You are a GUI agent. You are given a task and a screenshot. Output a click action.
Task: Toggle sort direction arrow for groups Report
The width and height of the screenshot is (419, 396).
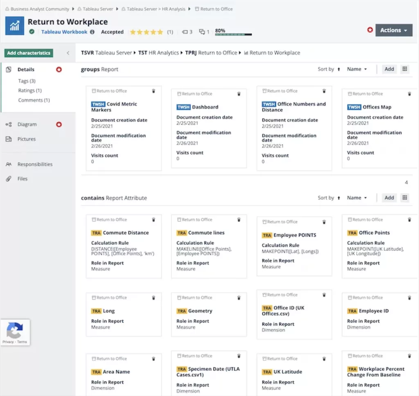coord(338,69)
